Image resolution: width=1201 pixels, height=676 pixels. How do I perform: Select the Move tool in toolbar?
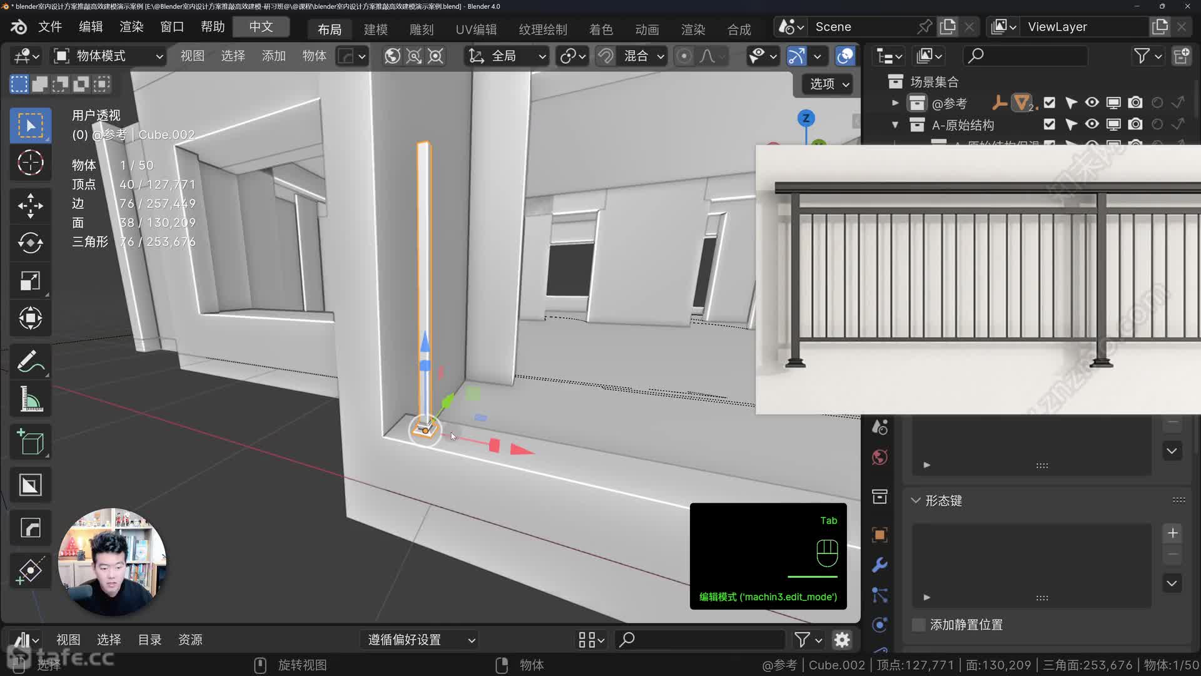[x=30, y=205]
